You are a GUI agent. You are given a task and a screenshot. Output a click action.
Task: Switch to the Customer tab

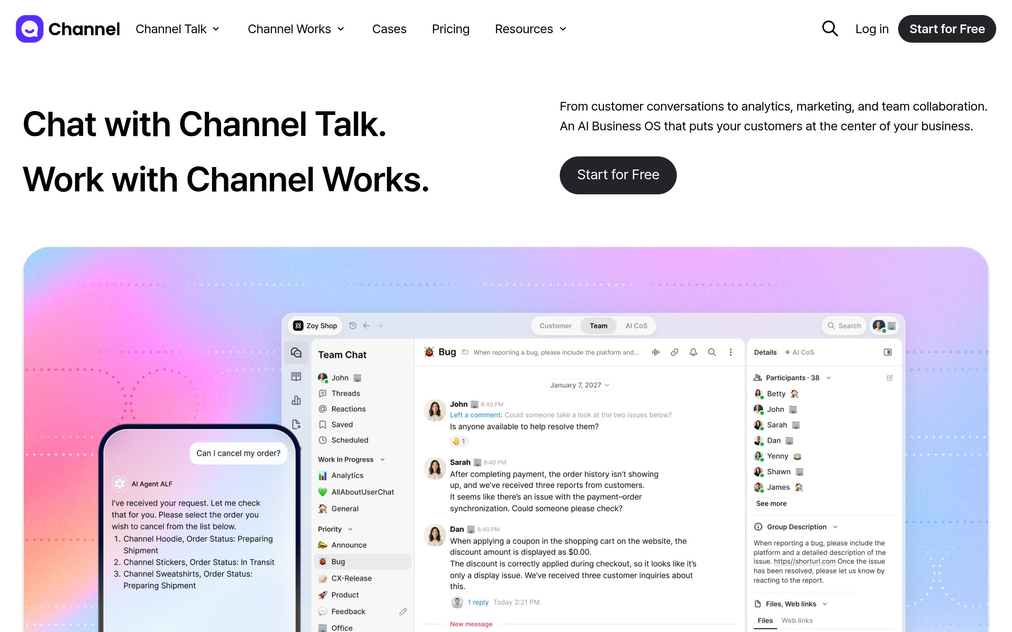pyautogui.click(x=555, y=325)
